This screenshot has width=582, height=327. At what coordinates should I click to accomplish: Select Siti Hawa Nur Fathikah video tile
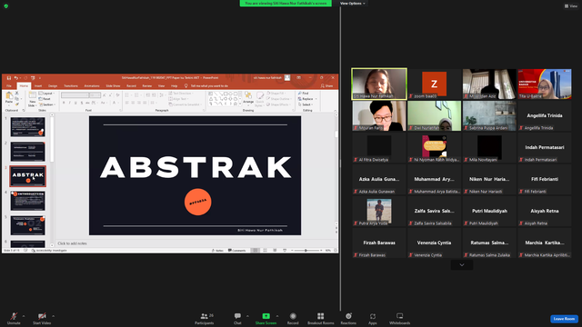tap(379, 84)
